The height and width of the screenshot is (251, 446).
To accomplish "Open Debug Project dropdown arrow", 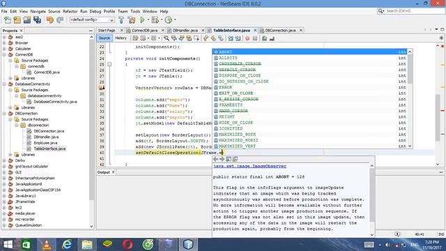I will point(161,20).
